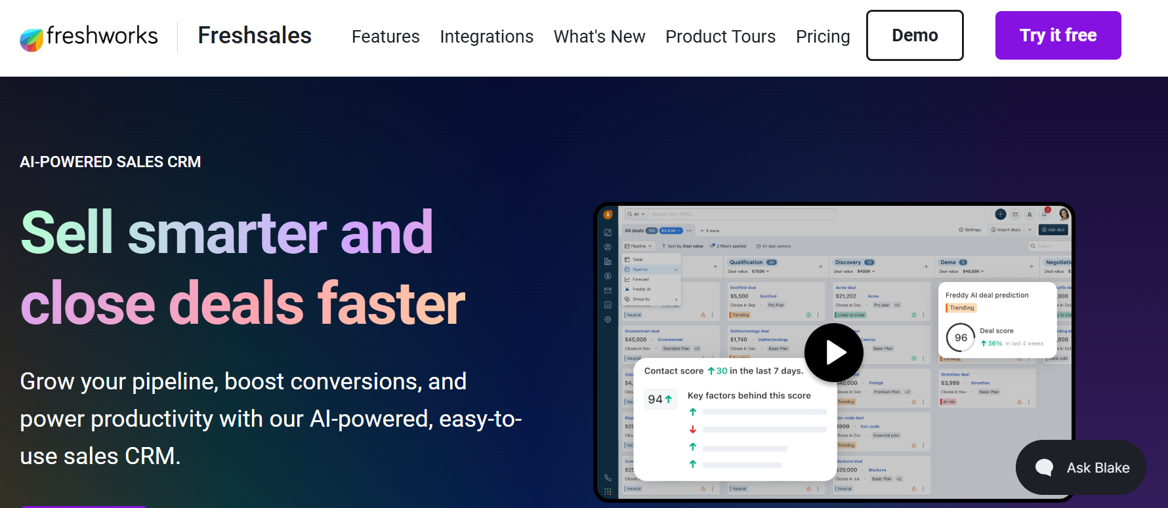Open the Ask Blake chat bubble
Screen dimensions: 1168x508
click(x=1081, y=467)
